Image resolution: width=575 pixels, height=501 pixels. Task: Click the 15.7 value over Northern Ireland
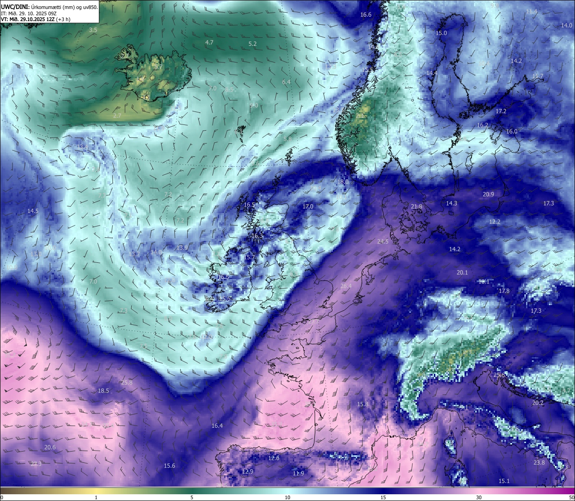249,257
